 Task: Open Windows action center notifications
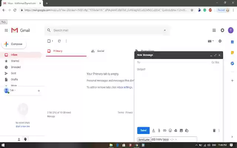(231, 145)
